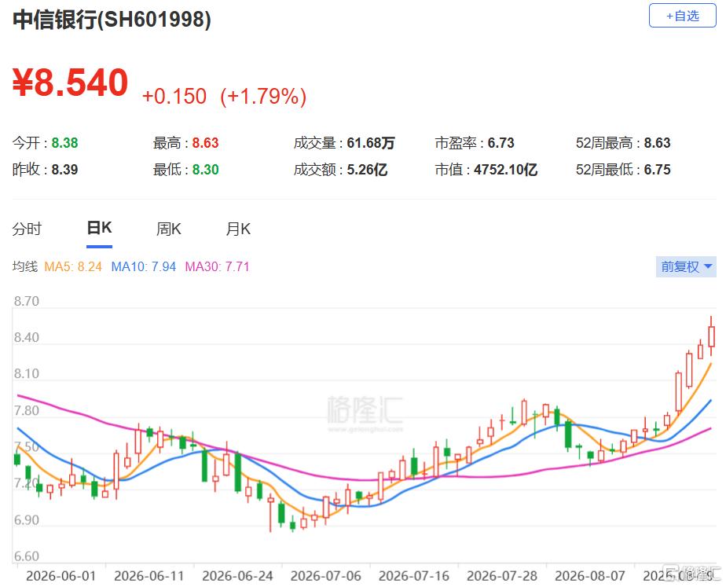Click the 6.90 price axis label
This screenshot has width=726, height=587.
point(27,520)
